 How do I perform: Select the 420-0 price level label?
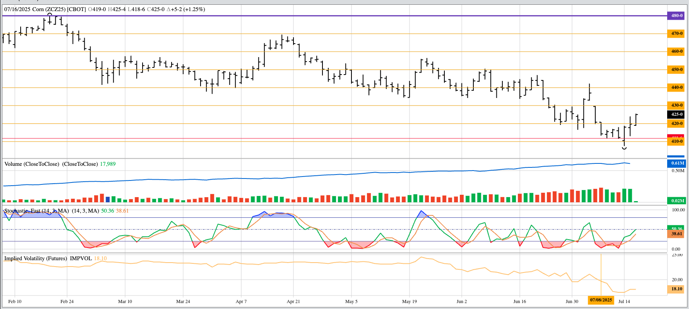pyautogui.click(x=677, y=124)
